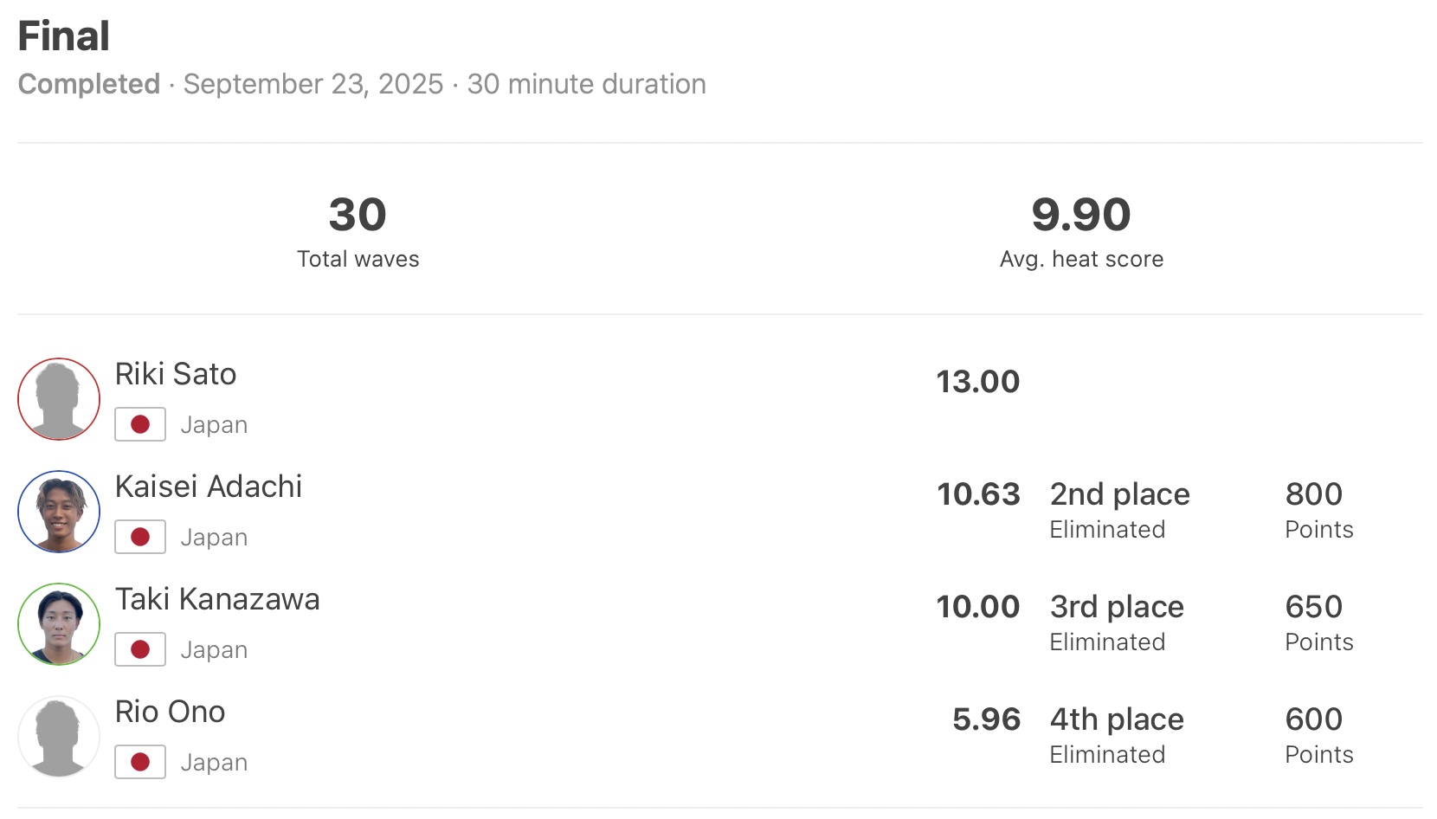Open Kaisei Adachi's profile photo
Screen dimensions: 1437x819
59,512
